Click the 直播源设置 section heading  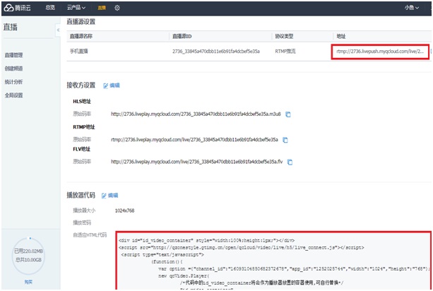(x=81, y=21)
